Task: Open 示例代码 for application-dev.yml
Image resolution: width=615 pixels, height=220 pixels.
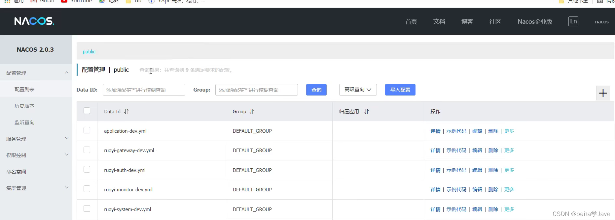Action: pos(456,131)
